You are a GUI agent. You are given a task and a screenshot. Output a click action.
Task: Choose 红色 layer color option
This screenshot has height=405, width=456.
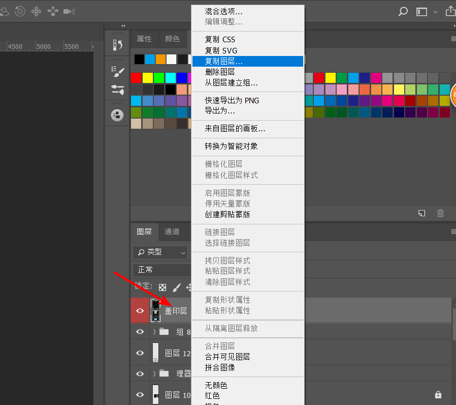tap(212, 396)
